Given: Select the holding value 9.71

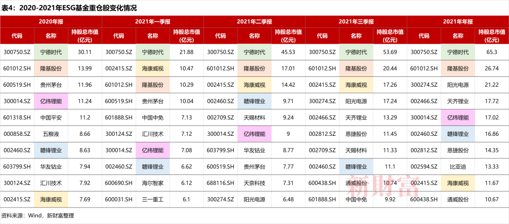Looking at the screenshot, I should click(288, 101).
